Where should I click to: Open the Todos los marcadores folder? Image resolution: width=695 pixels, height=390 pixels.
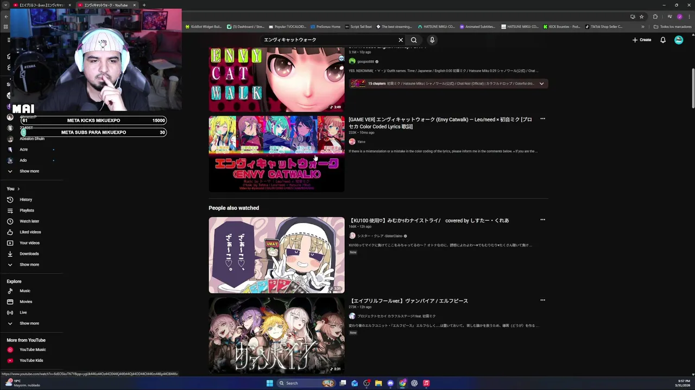click(x=672, y=27)
